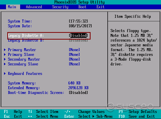Change Legacy Diskette B Disabled value
Screen dimensions: 161x119
(78, 40)
